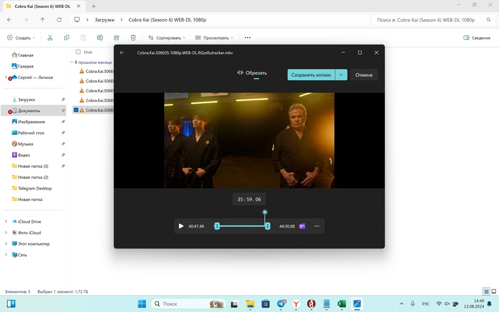The width and height of the screenshot is (499, 312).
Task: Open File Explorer from taskbar
Action: (250, 304)
